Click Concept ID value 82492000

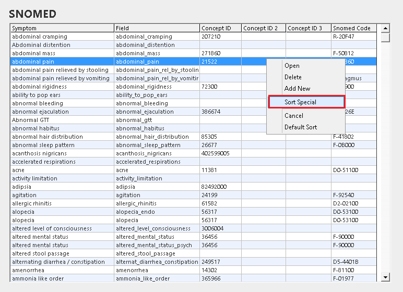pyautogui.click(x=220, y=187)
